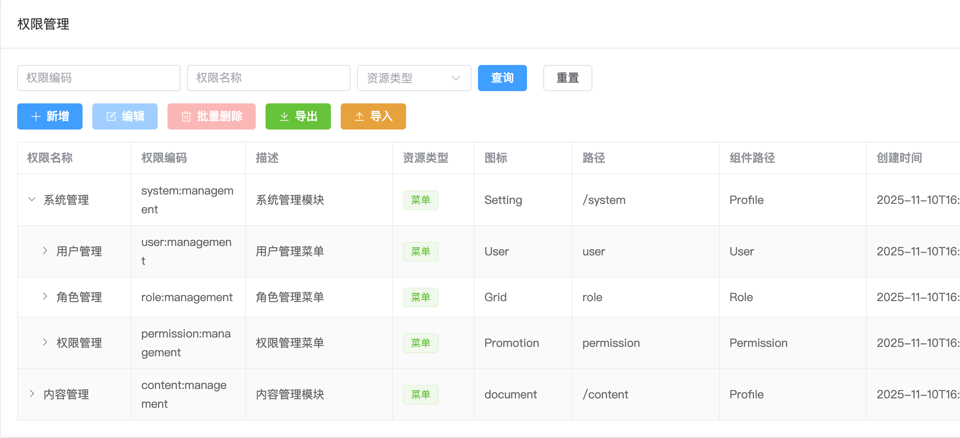Collapse the 系统管理 tree row
This screenshot has height=438, width=960.
[x=32, y=200]
